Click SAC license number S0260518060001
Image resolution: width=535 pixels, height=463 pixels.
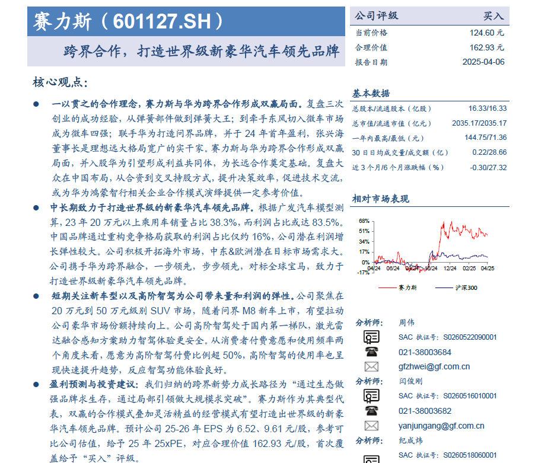pos(470,455)
